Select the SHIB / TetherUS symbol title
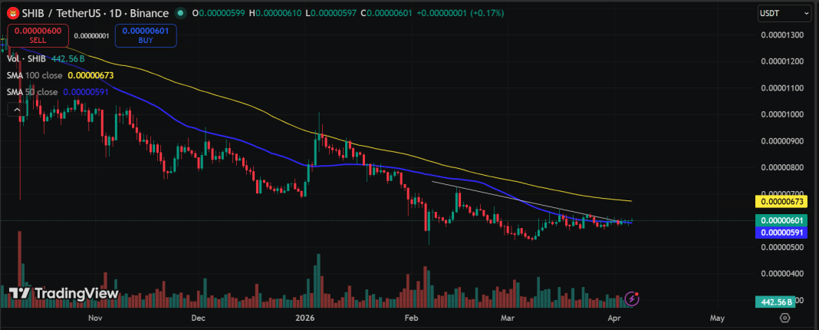The height and width of the screenshot is (330, 819). 94,13
